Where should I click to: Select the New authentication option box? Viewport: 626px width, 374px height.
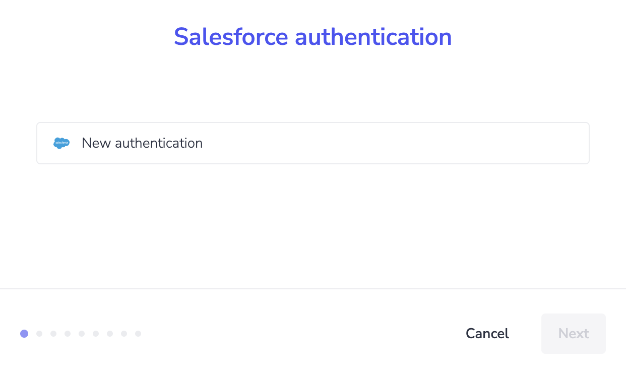point(312,143)
